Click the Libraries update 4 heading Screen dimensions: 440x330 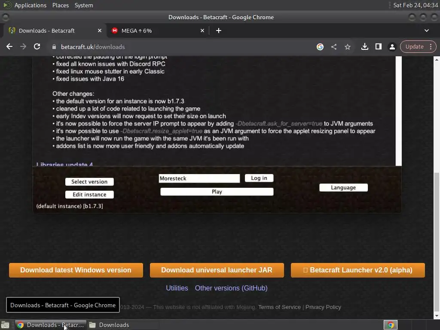pyautogui.click(x=64, y=164)
